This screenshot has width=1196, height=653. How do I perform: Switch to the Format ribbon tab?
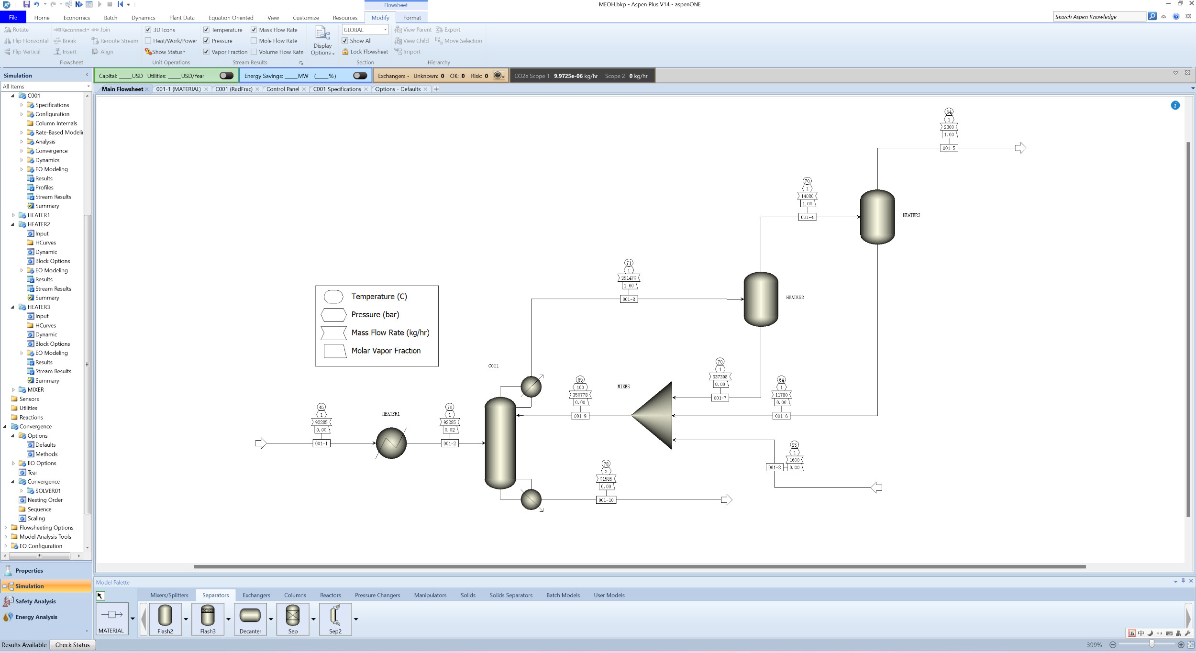point(412,18)
